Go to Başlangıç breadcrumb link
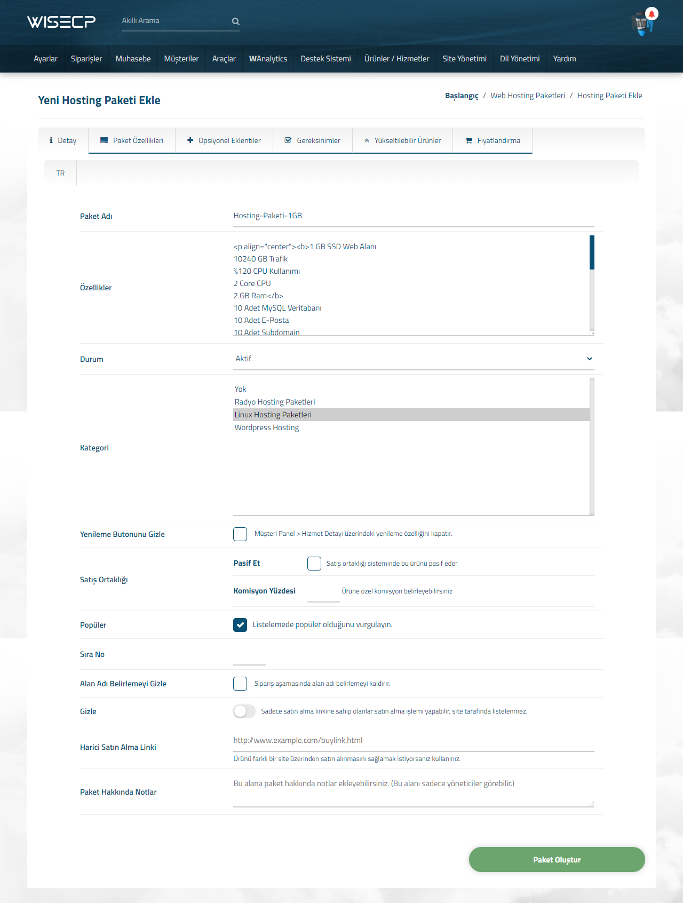The width and height of the screenshot is (683, 903). (x=462, y=96)
